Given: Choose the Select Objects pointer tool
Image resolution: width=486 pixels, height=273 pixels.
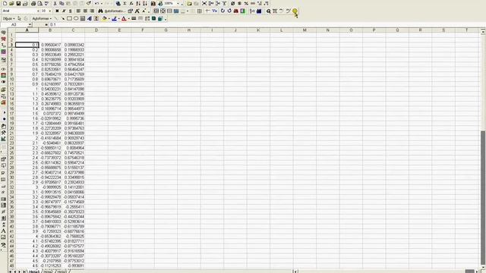Looking at the screenshot, I should [19, 18].
